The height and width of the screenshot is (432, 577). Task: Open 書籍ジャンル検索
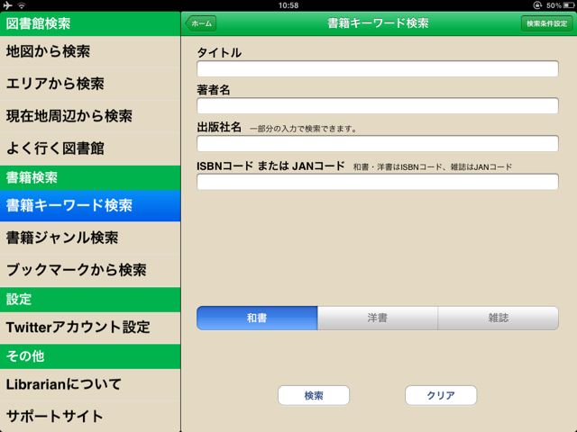coord(90,238)
